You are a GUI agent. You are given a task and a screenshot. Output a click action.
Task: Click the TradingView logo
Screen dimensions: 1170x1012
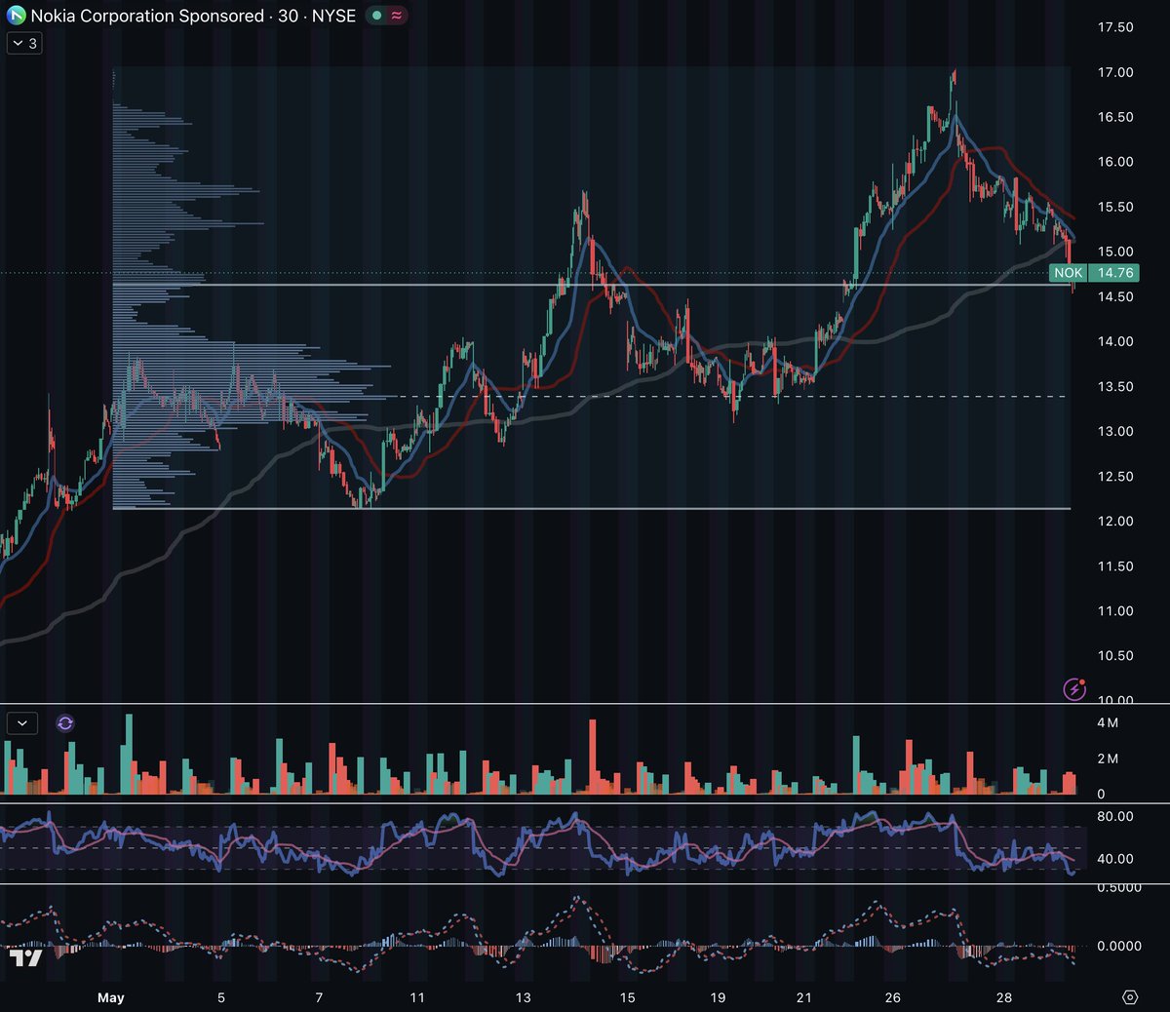[x=27, y=957]
